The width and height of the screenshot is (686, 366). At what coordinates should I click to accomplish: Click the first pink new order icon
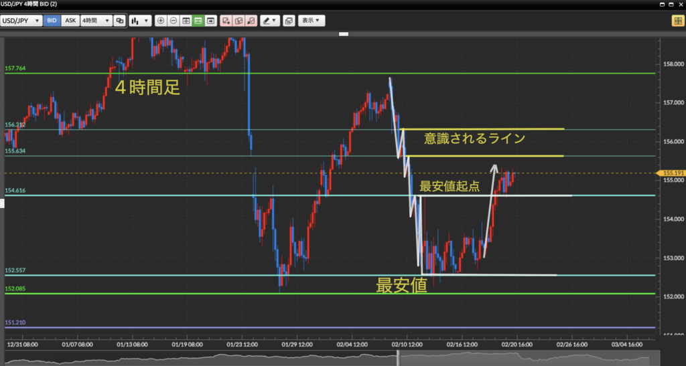pos(226,21)
